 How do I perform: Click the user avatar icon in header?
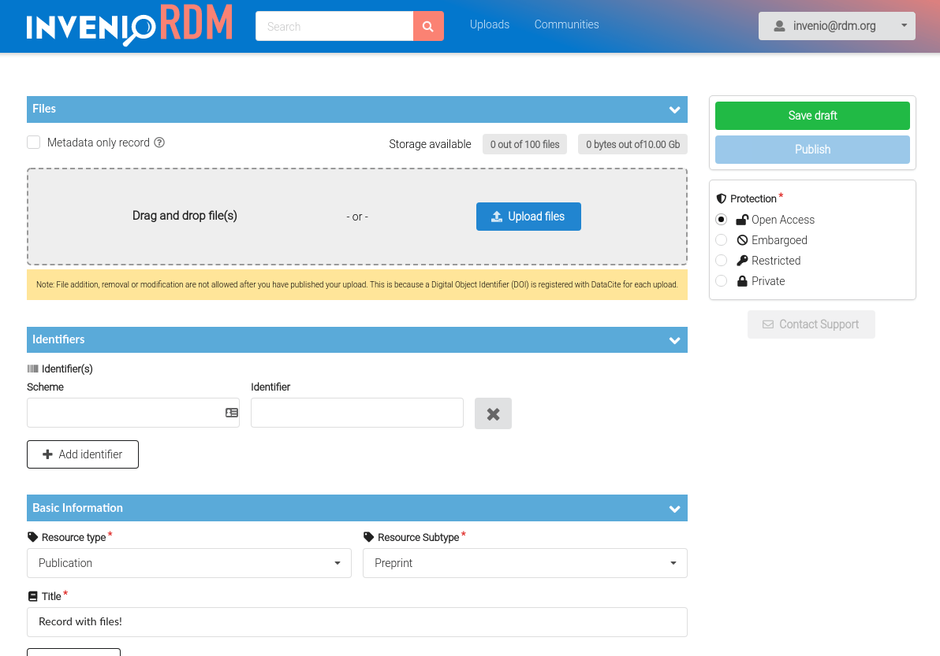(x=779, y=26)
